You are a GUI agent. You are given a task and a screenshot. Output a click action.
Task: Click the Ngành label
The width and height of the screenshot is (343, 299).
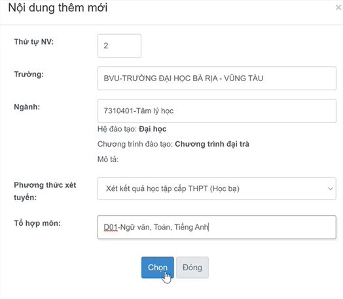pyautogui.click(x=27, y=107)
